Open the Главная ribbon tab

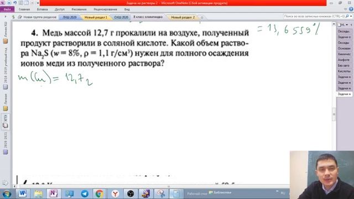24,9
